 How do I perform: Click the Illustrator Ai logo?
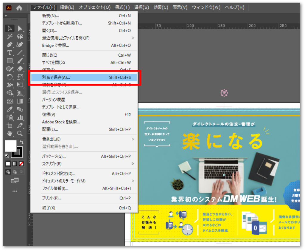point(9,8)
